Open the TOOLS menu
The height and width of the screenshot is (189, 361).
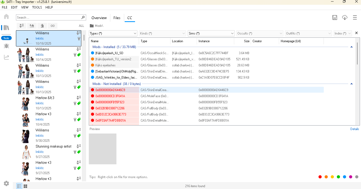tap(37, 7)
